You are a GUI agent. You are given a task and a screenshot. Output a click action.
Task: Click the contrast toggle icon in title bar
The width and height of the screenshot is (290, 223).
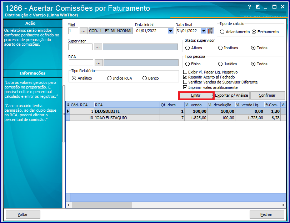click(258, 7)
